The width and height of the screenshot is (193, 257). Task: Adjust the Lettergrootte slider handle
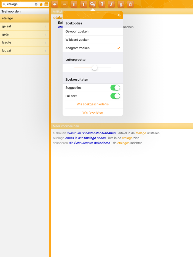[95, 68]
